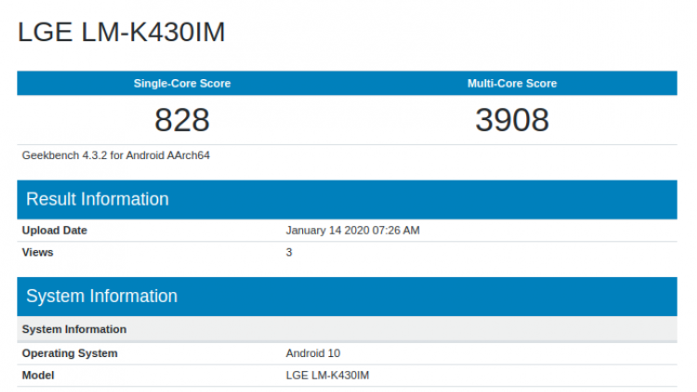Click the LGE LM-K430IM page title
The image size is (697, 392).
coord(121,32)
